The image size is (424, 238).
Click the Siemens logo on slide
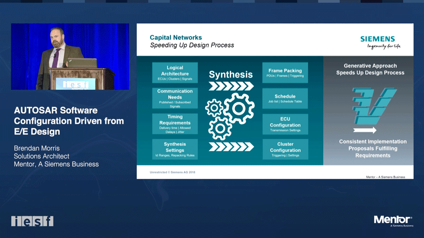(380, 42)
